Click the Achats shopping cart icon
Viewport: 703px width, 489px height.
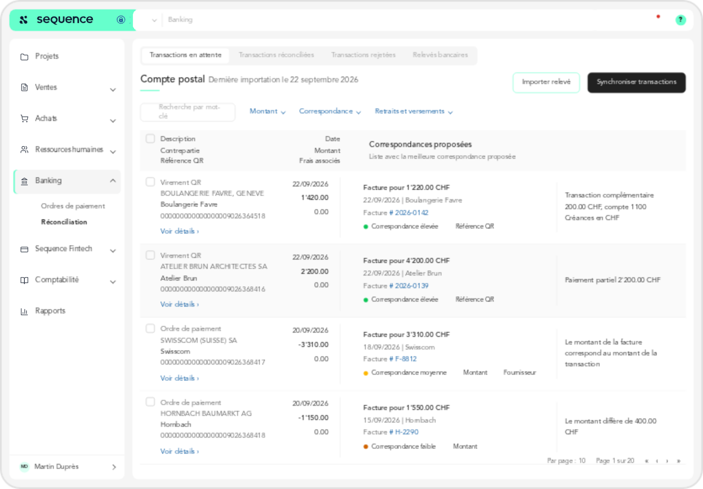click(24, 118)
